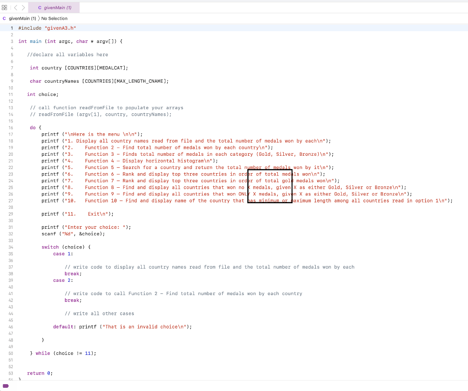This screenshot has height=391, width=468.
Task: Place cursor in the #include "givenA3.h" string
Action: [x=60, y=28]
